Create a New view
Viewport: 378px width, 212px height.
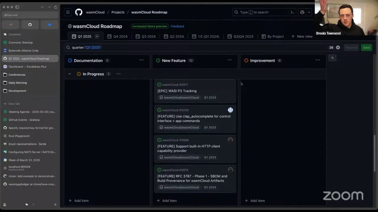302,37
